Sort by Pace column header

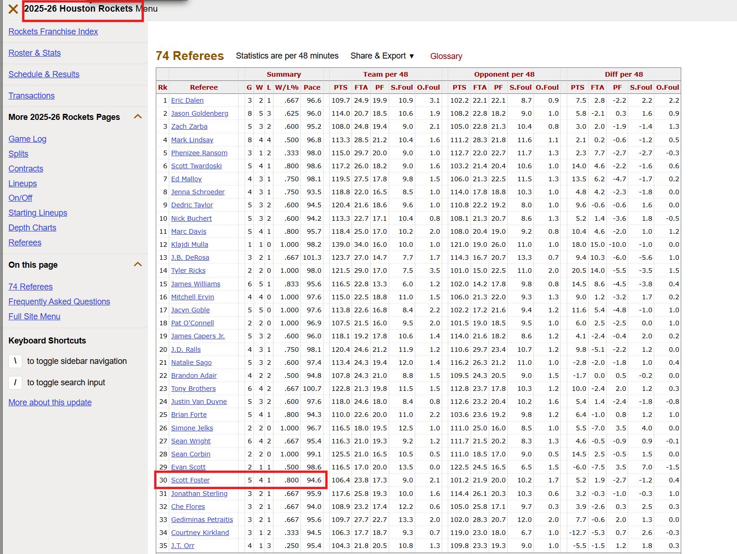[312, 87]
